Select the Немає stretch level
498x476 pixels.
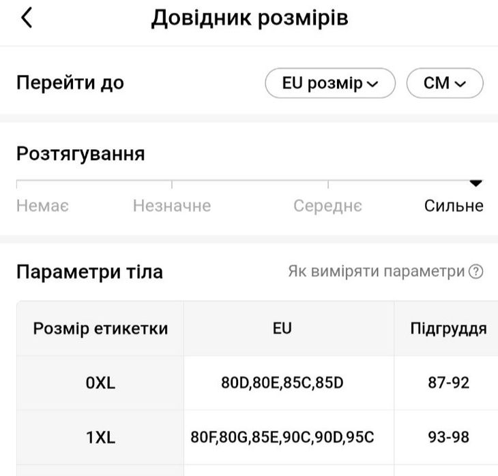pyautogui.click(x=42, y=206)
